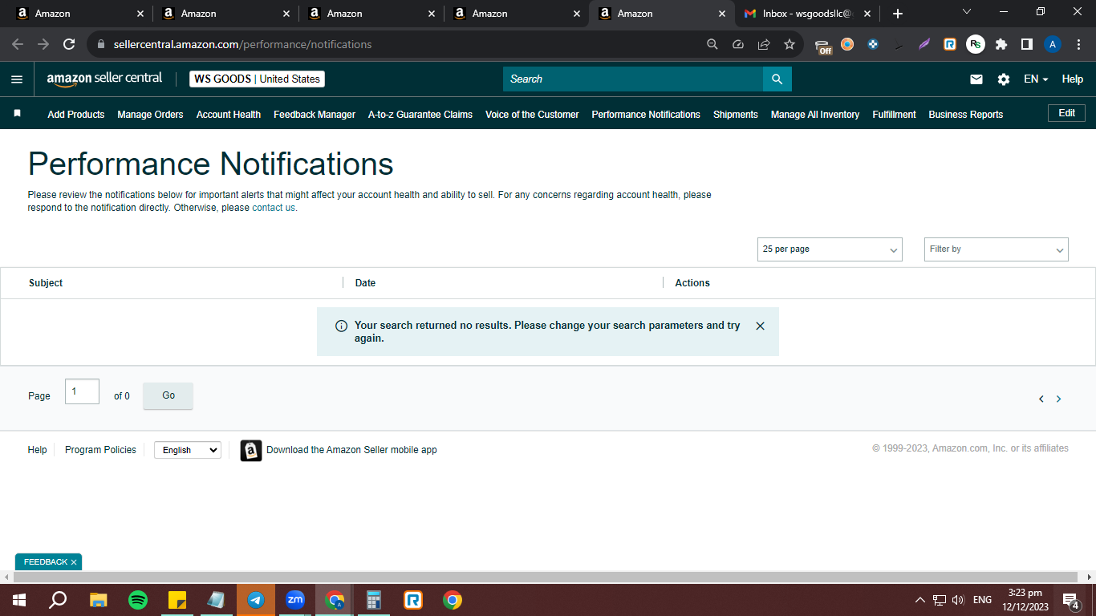Click the page number input box
This screenshot has height=616, width=1096.
[x=82, y=391]
